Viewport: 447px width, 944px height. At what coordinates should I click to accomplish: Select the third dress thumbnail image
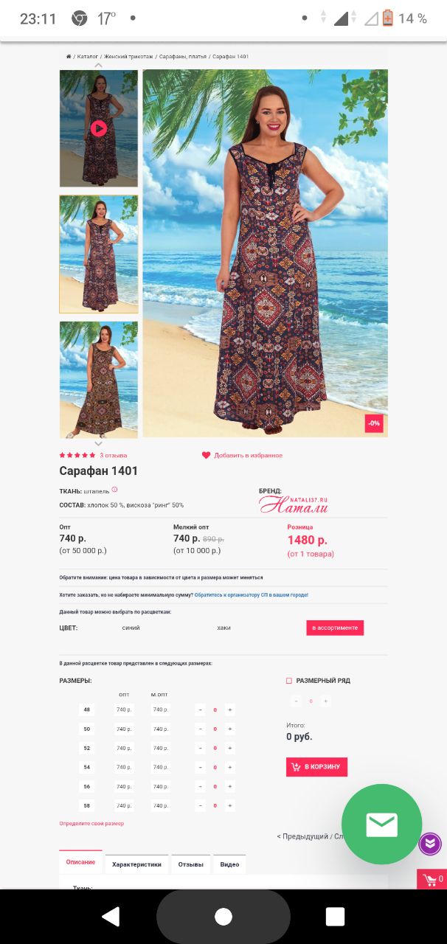(99, 380)
